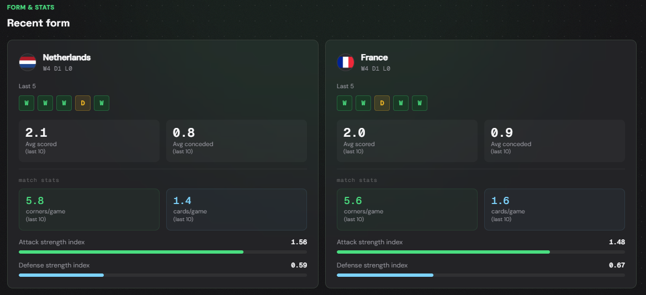Click Netherlands attack index value 1.56
This screenshot has height=295, width=646.
tap(299, 242)
